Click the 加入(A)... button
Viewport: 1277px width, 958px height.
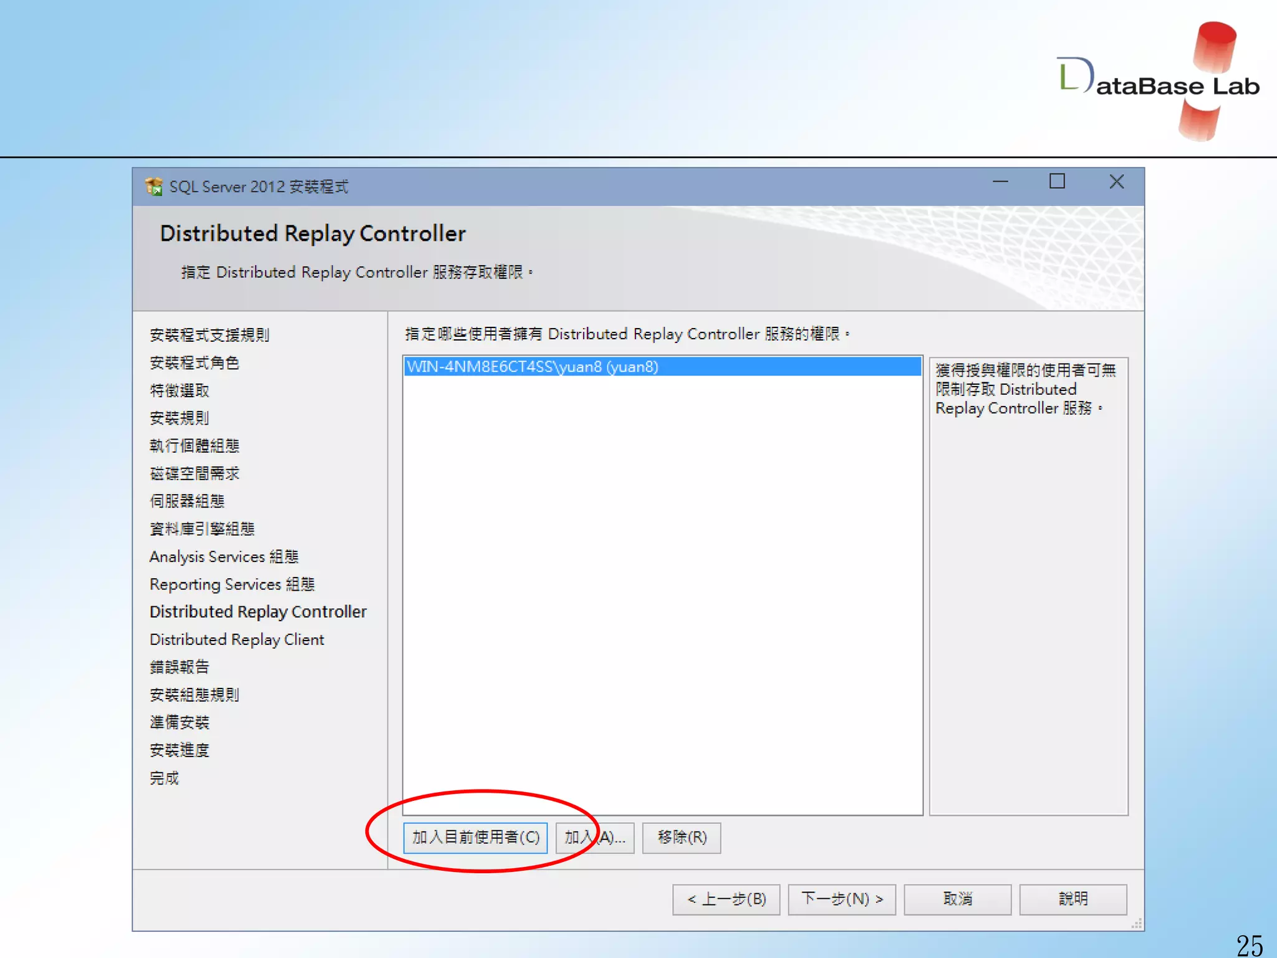coord(595,838)
